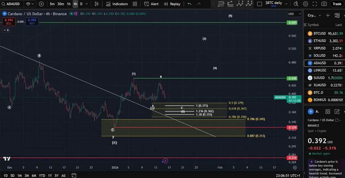
Task: Expand the collapsed 6 indicators legend
Action: coord(6,30)
